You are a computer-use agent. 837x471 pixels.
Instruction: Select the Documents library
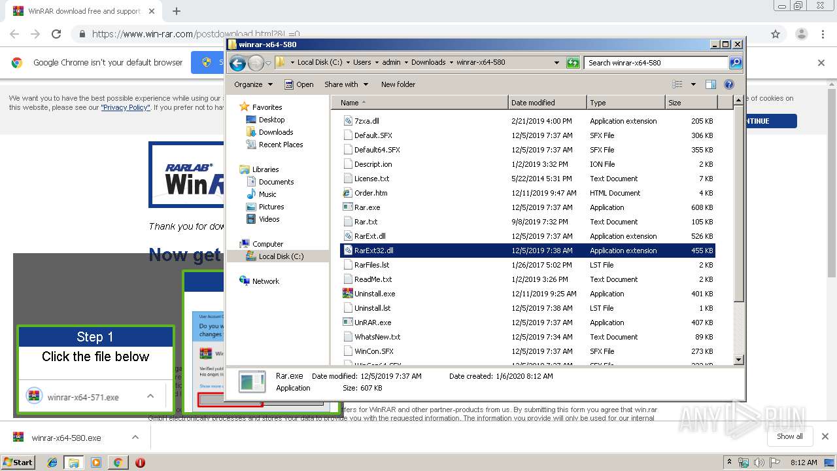tap(269, 182)
